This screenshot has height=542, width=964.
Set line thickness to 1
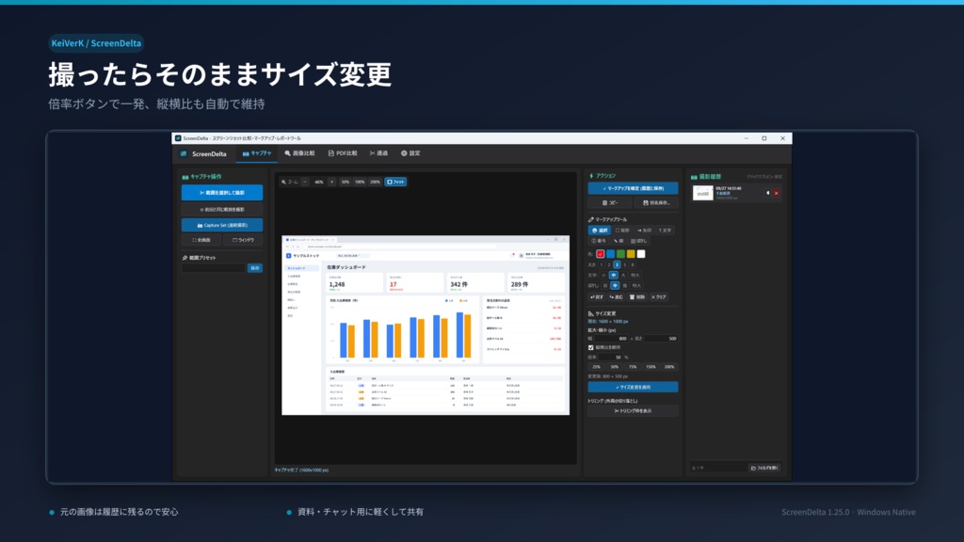602,264
